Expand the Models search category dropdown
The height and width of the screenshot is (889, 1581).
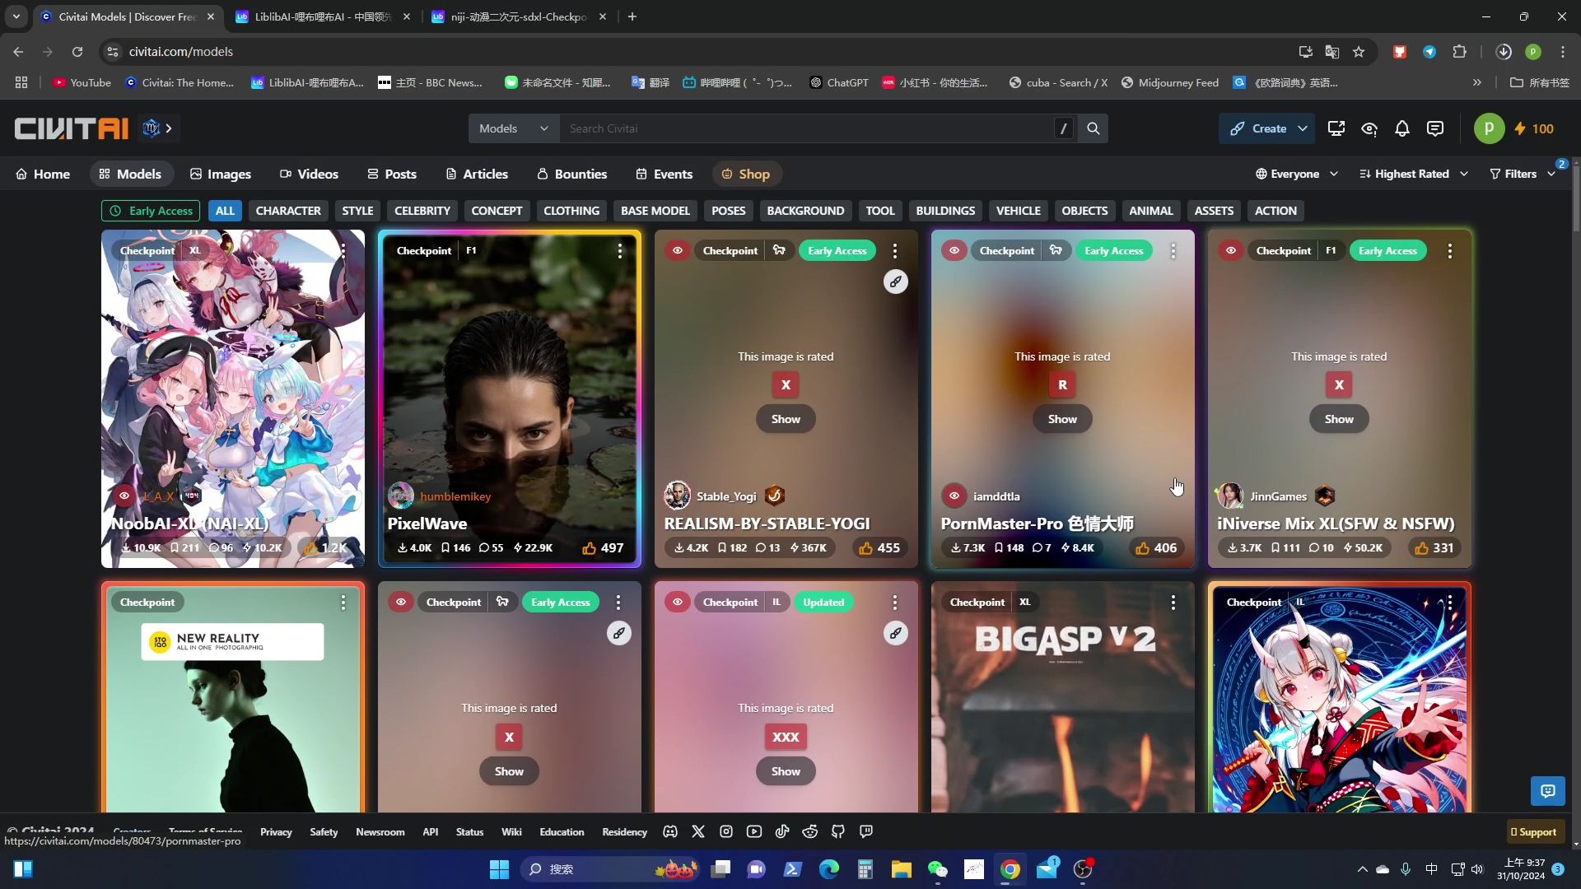513,128
